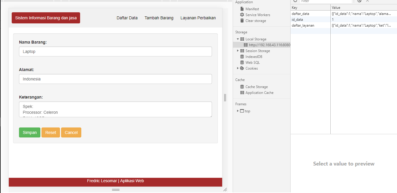Expand the Cookies tree node

238,68
